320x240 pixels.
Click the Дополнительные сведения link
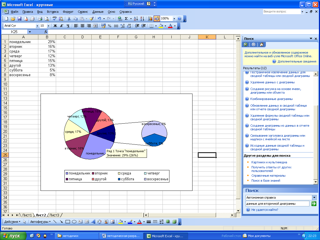297,61
